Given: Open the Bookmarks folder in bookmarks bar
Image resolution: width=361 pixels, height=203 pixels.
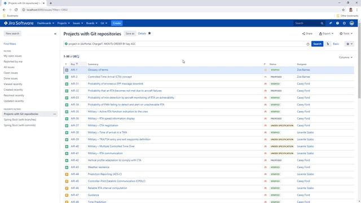Looking at the screenshot, I should (11, 16).
